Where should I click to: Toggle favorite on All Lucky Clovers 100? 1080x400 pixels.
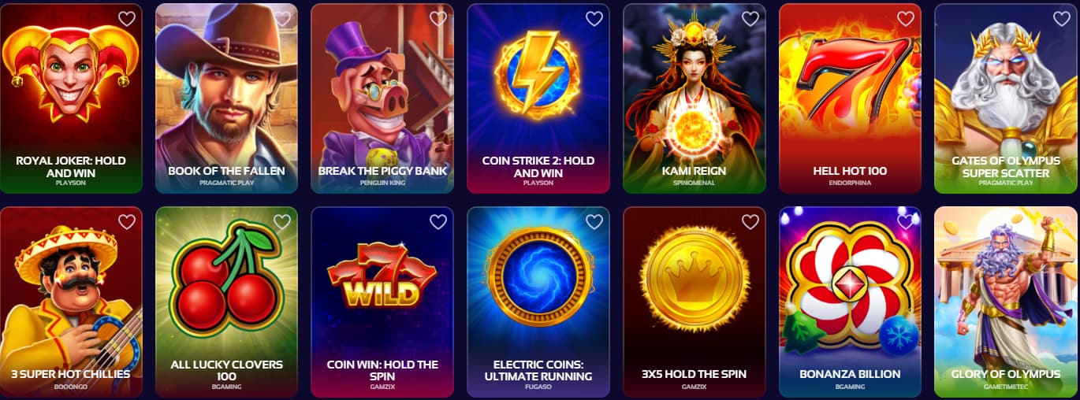pyautogui.click(x=282, y=222)
